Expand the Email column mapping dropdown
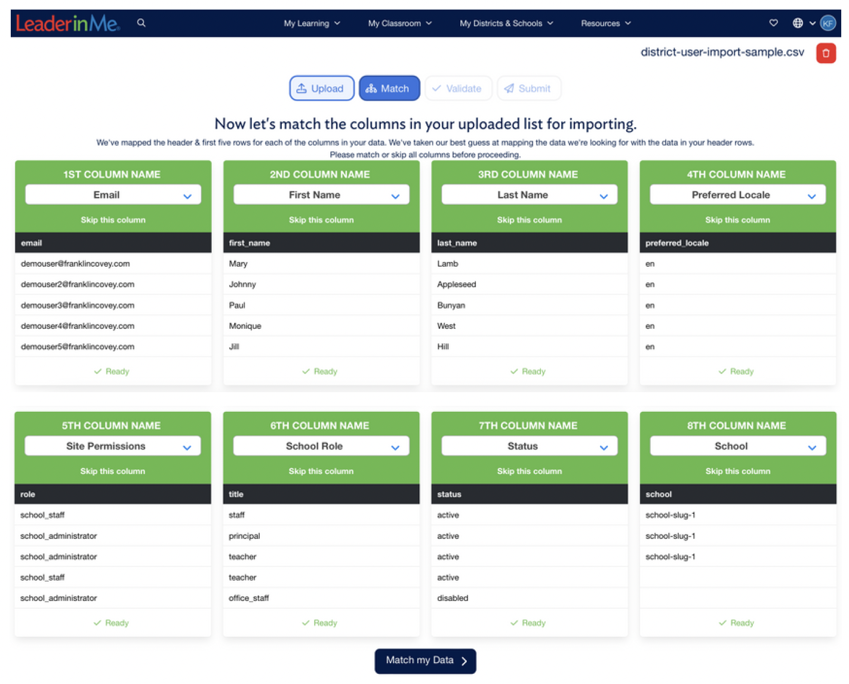This screenshot has height=684, width=849. click(x=113, y=195)
